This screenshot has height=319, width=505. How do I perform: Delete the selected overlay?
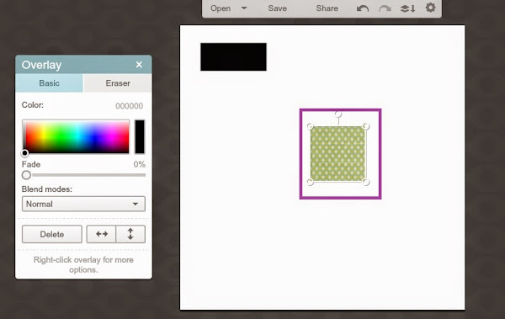(52, 234)
